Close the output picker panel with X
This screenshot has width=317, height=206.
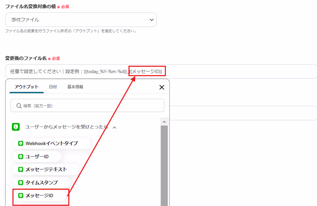pyautogui.click(x=162, y=87)
